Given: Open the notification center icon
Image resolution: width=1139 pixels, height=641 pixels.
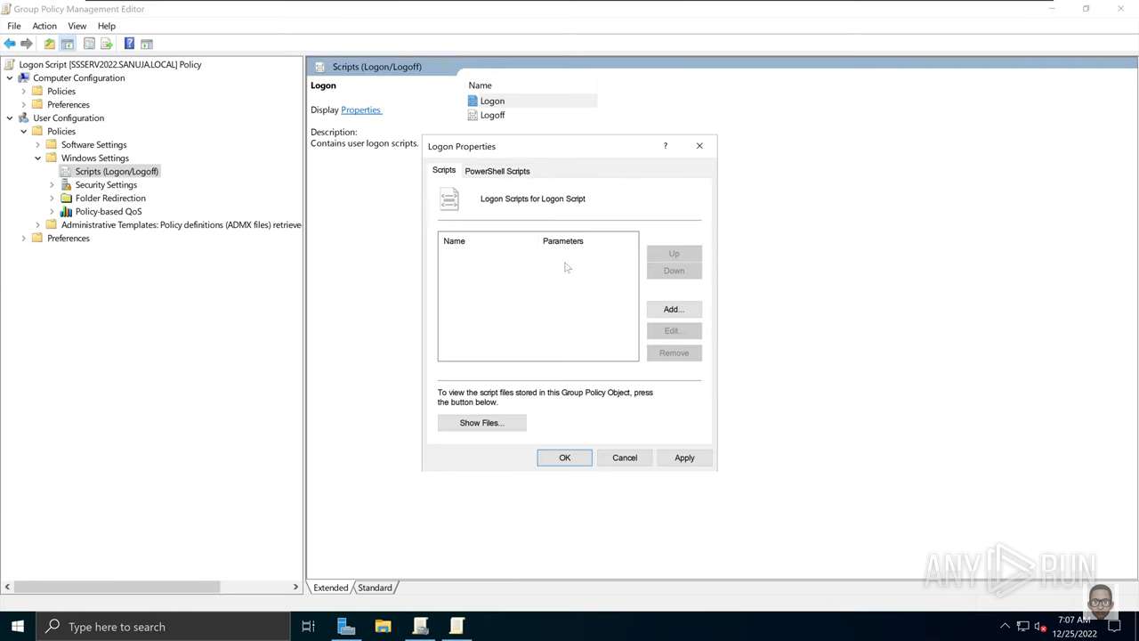Looking at the screenshot, I should tap(1114, 627).
